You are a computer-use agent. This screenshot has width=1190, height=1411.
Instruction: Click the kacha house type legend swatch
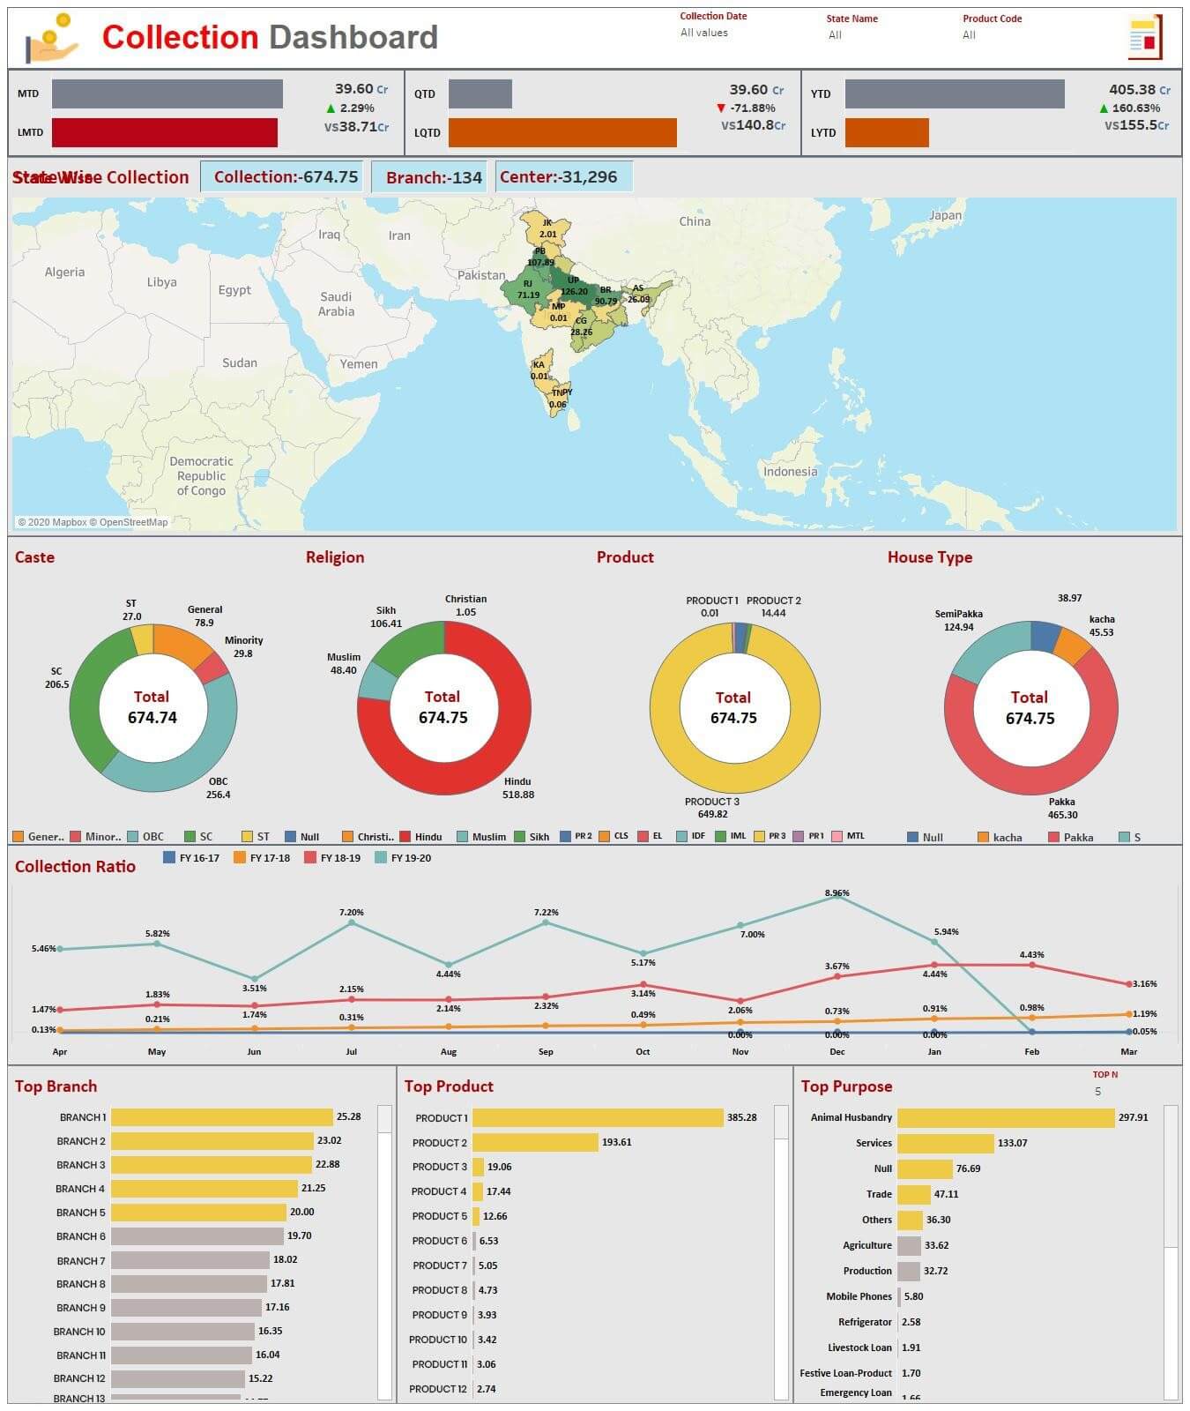pos(984,838)
